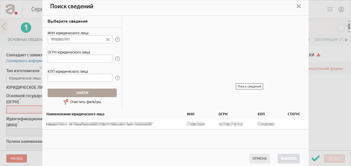Open help for КПП юридического лица
Viewport: 351px width, 166px height.
click(118, 78)
